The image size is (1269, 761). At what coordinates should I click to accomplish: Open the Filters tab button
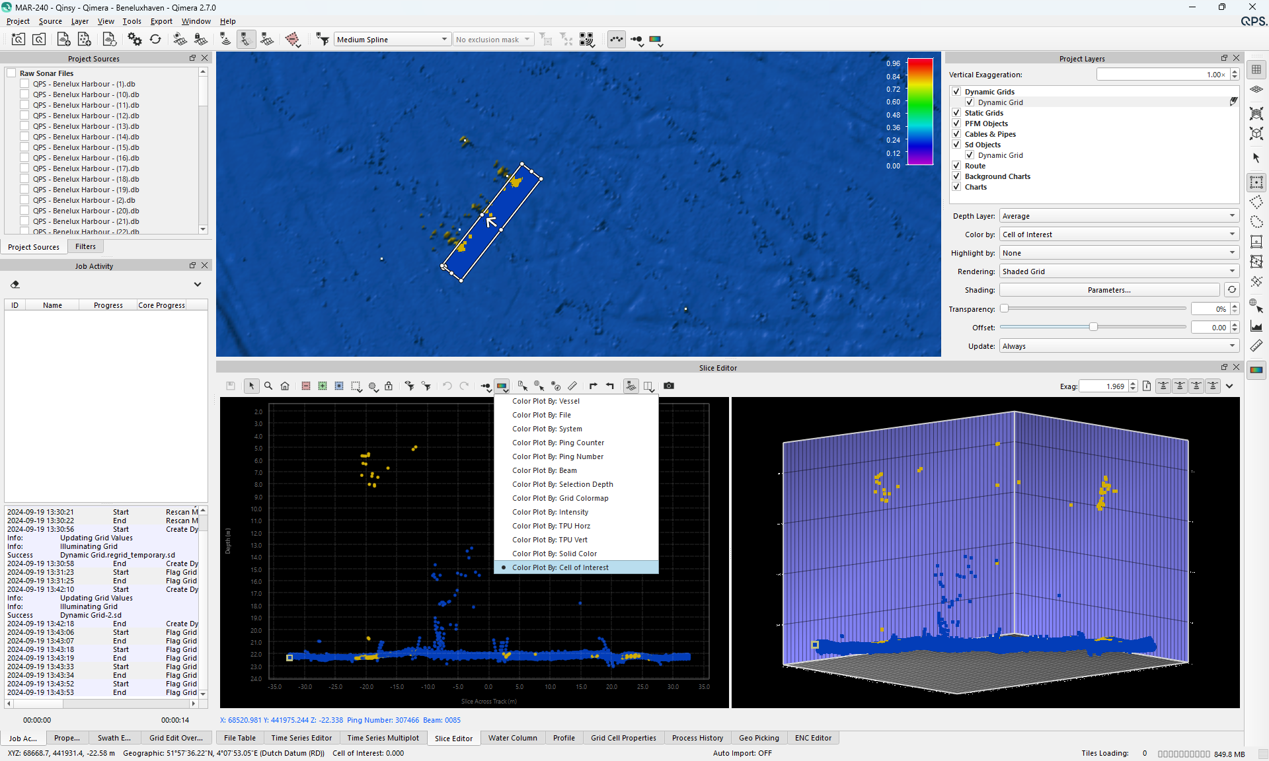(85, 246)
